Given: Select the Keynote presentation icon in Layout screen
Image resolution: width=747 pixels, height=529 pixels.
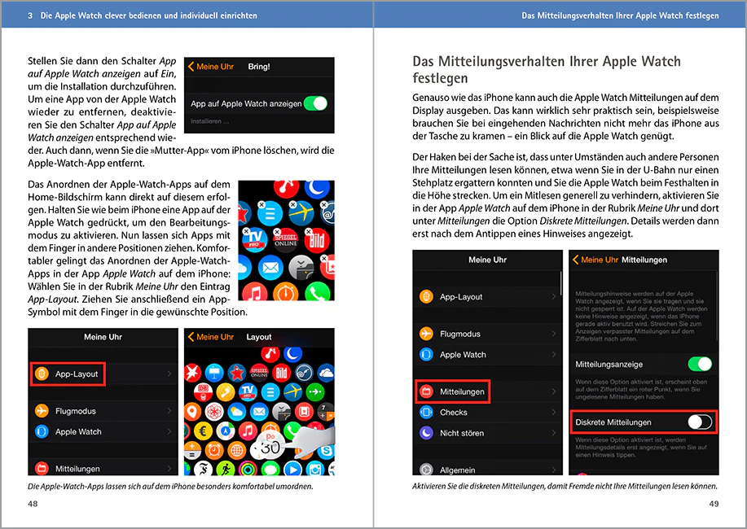Looking at the screenshot, I should [x=214, y=373].
